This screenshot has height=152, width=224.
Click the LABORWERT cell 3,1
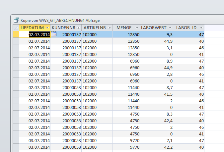point(156,48)
